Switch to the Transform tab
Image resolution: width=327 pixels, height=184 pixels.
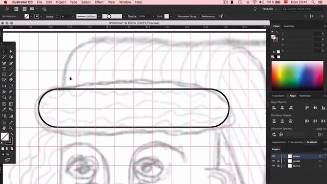point(278,96)
